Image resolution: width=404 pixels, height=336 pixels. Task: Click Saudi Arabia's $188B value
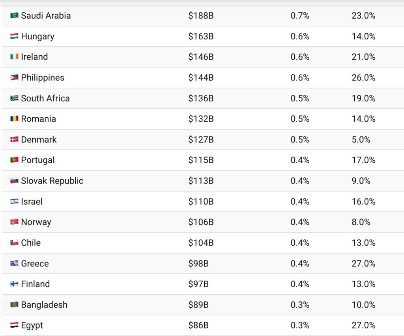click(x=201, y=16)
